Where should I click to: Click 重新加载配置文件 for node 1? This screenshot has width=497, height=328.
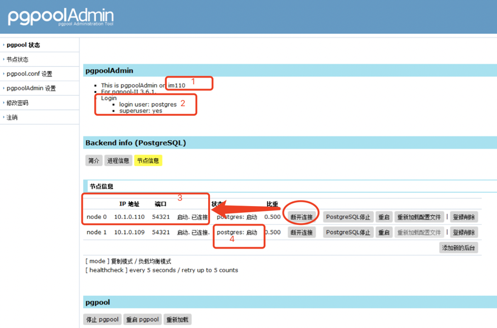click(x=419, y=232)
